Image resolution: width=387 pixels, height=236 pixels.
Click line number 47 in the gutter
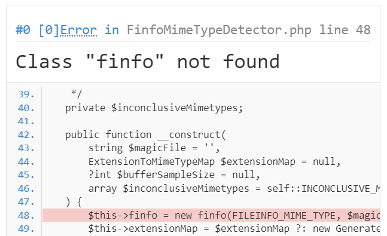click(x=26, y=202)
